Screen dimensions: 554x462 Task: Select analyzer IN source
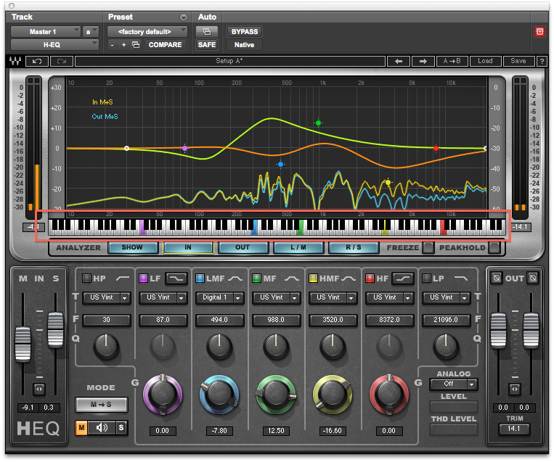pos(188,247)
